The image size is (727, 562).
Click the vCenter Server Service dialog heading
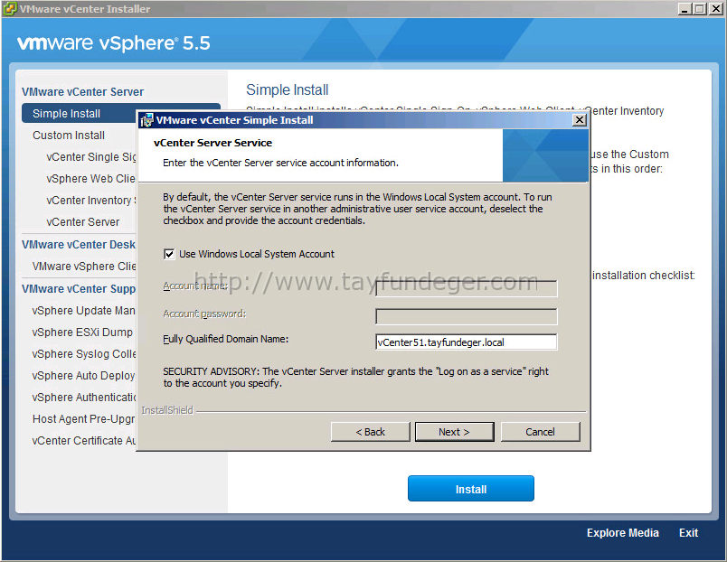pyautogui.click(x=212, y=143)
